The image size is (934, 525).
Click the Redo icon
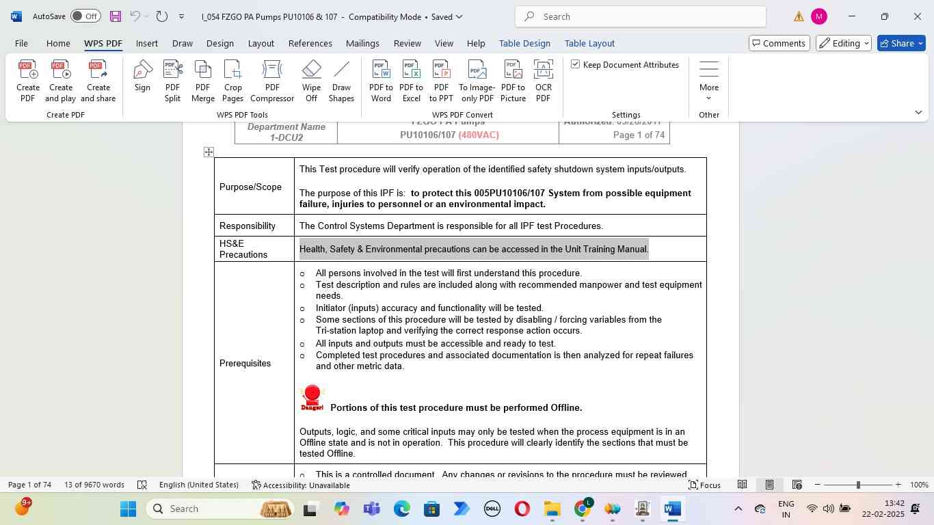[161, 16]
